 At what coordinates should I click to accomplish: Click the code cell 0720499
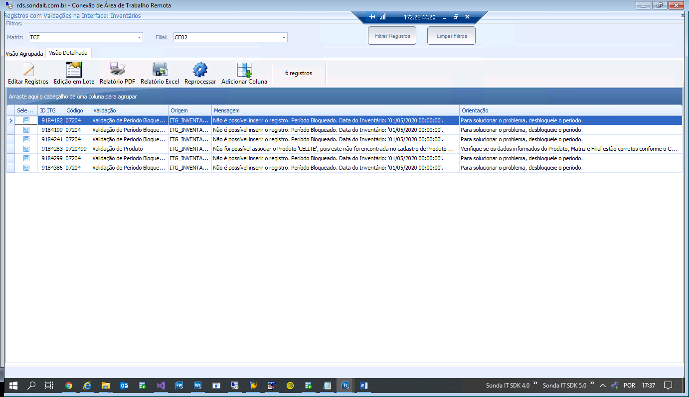click(78, 149)
